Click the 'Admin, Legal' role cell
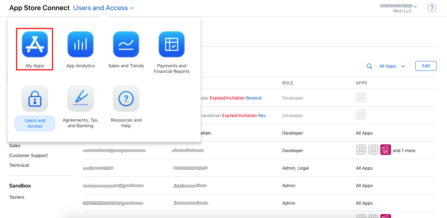447x218 pixels. (x=296, y=168)
